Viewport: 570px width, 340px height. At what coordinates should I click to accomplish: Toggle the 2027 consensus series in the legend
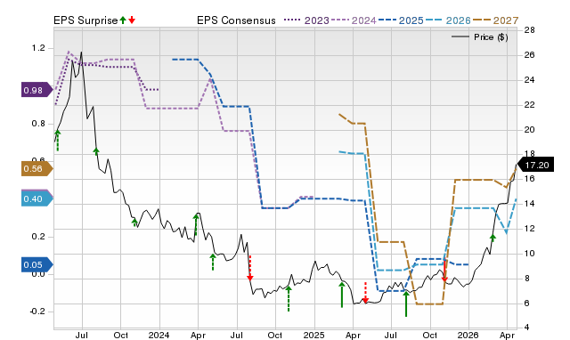[x=495, y=20]
